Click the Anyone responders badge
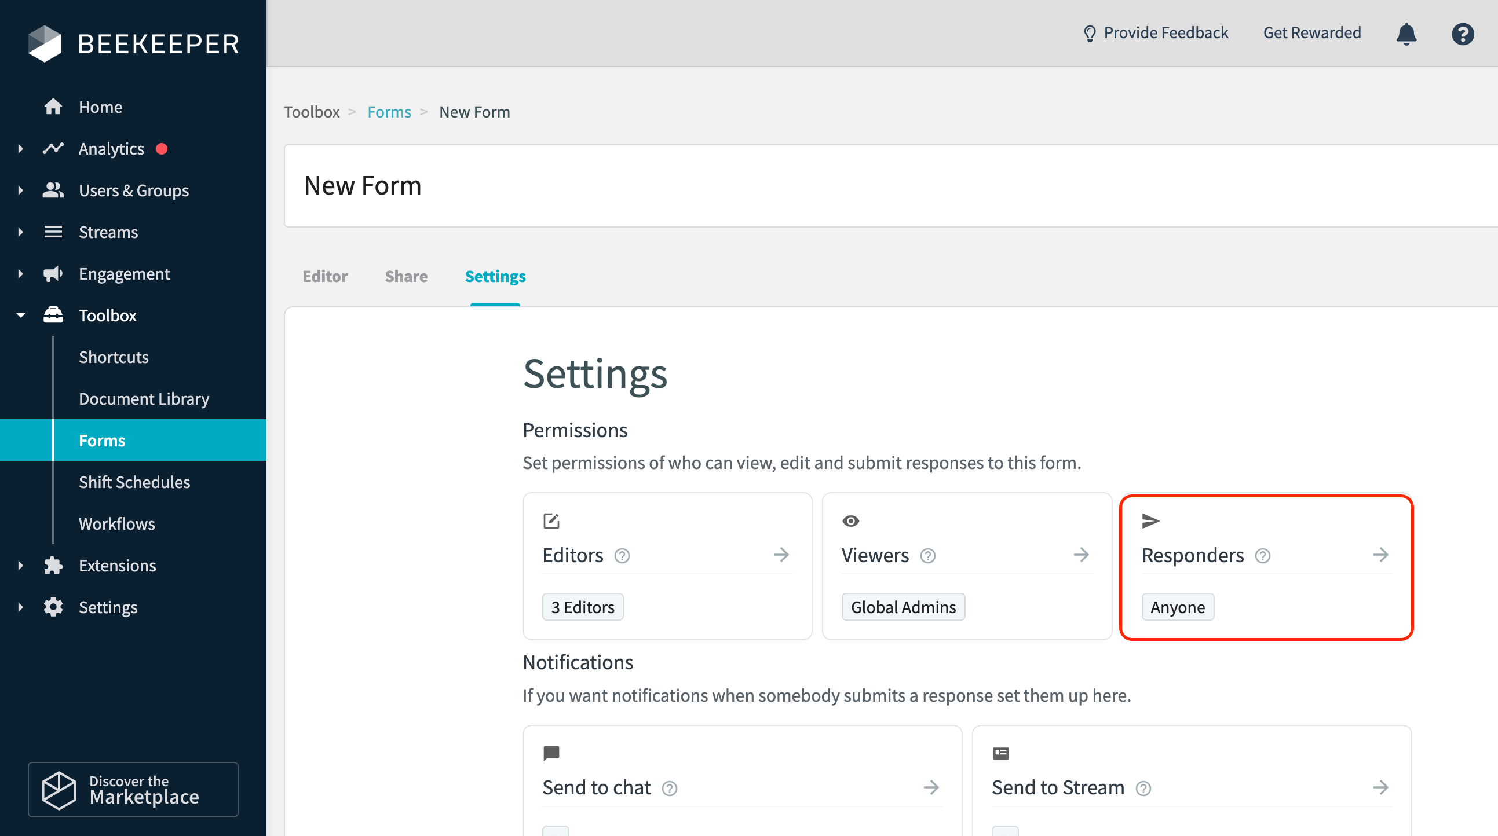 tap(1178, 607)
